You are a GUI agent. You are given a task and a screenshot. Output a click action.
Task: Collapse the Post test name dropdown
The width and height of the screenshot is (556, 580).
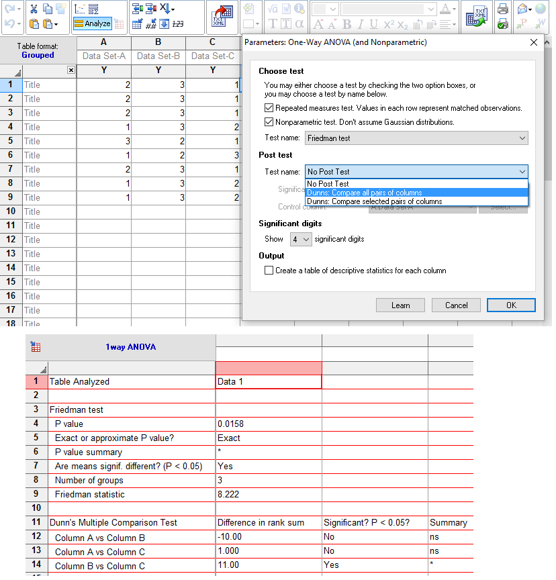click(x=416, y=172)
